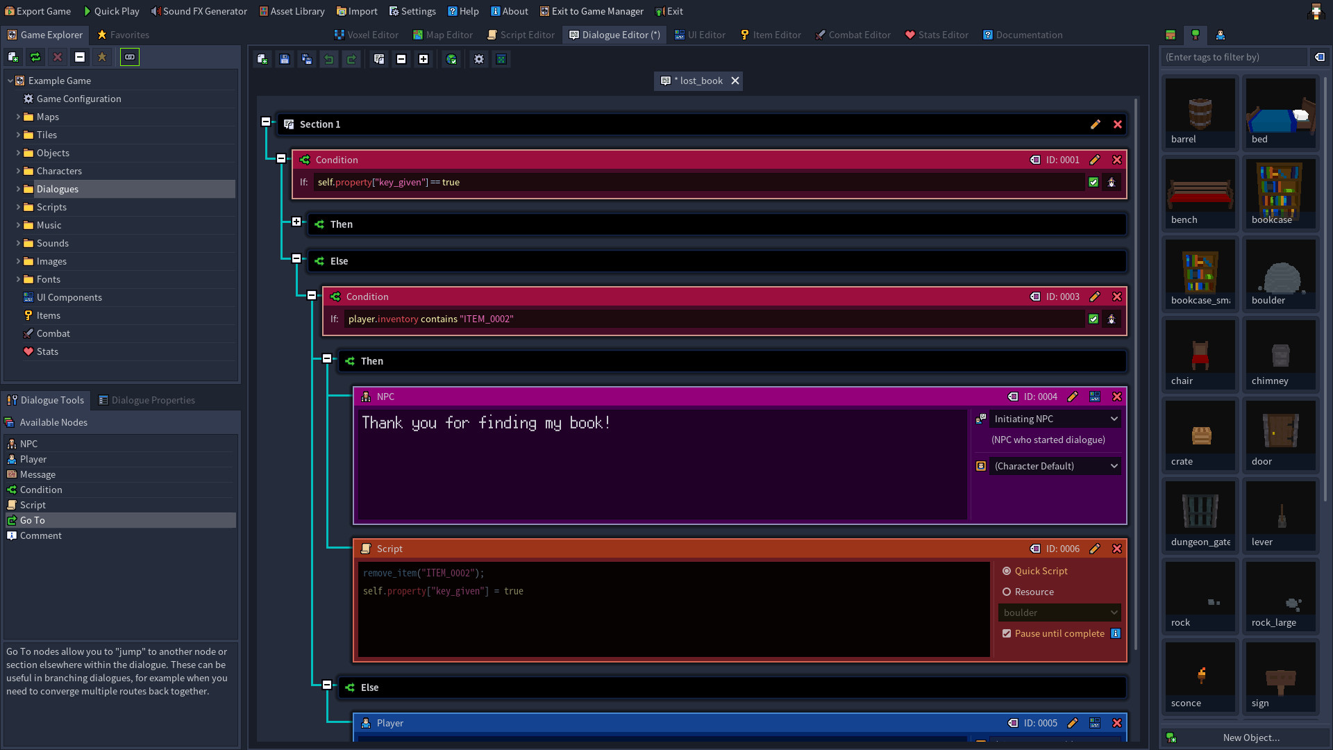Expand all nodes using plus toolbar icon
Screen dimensions: 1333x750
pyautogui.click(x=424, y=59)
